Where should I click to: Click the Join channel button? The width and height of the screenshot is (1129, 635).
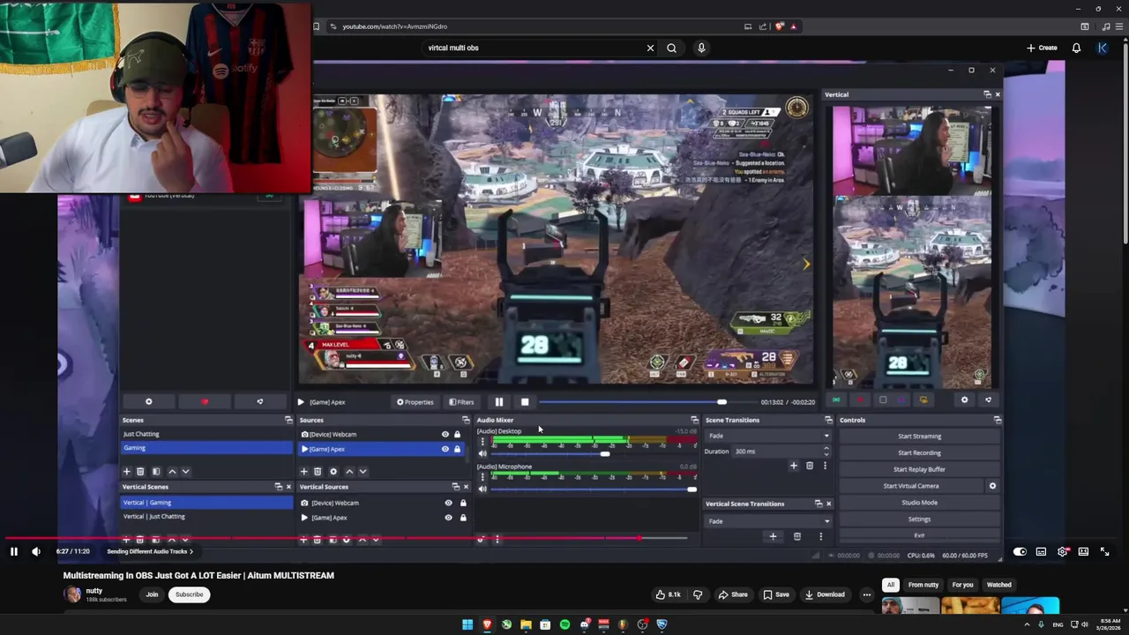click(152, 594)
